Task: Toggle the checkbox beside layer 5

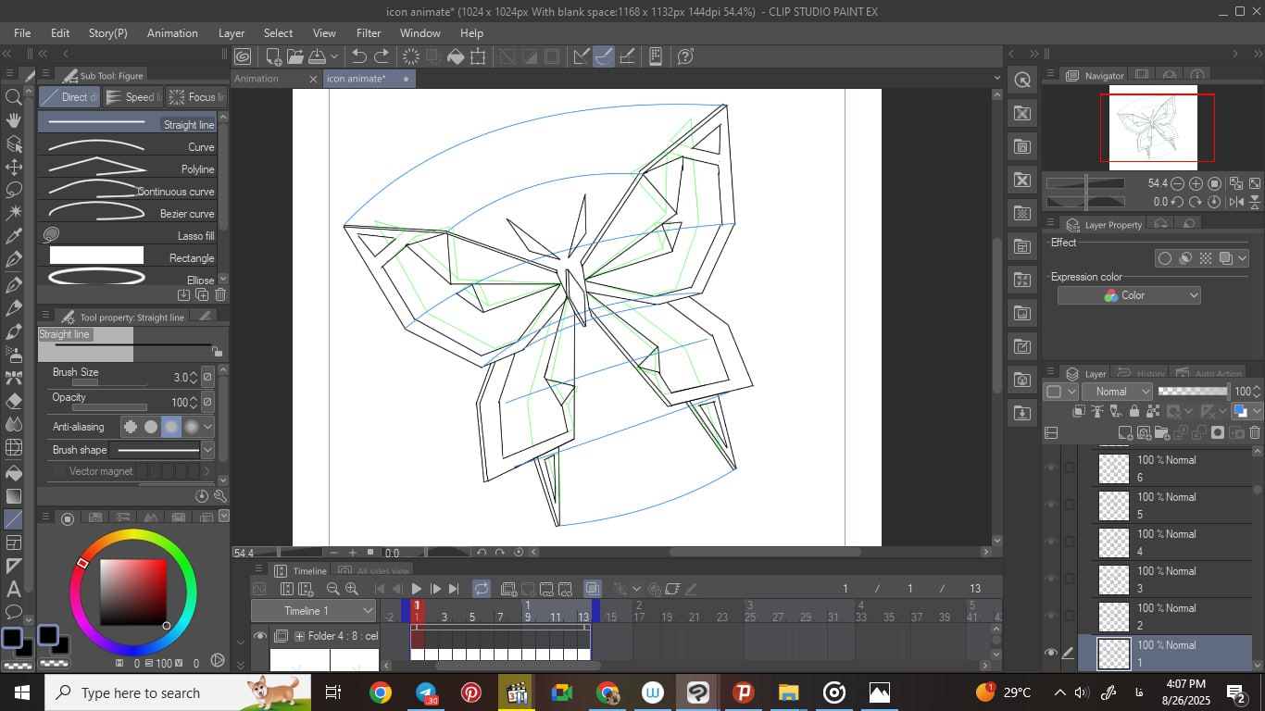Action: pyautogui.click(x=1070, y=505)
